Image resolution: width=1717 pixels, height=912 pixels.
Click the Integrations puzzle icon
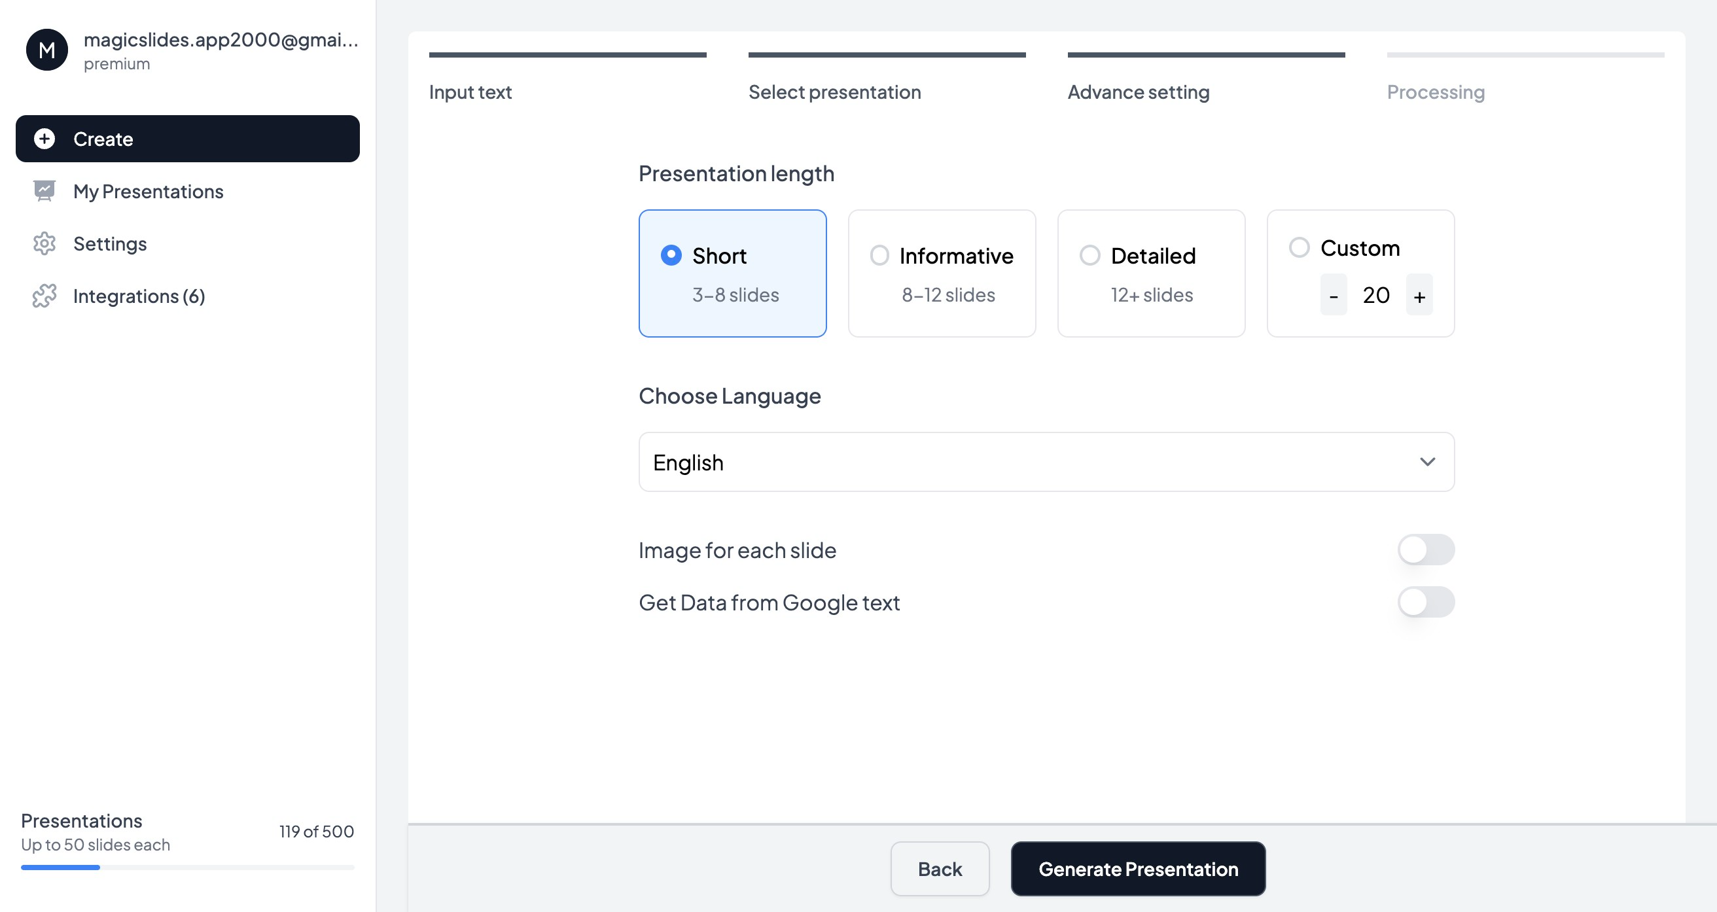(x=44, y=295)
